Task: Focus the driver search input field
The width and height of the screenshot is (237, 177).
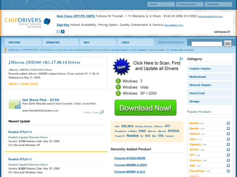Action: click(x=207, y=44)
